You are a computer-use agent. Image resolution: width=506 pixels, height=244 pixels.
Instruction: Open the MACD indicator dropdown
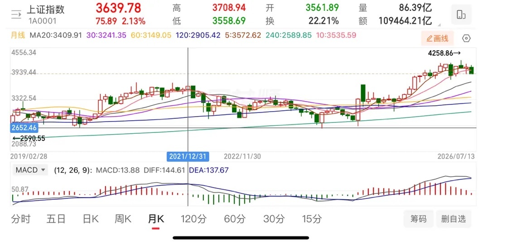30,170
